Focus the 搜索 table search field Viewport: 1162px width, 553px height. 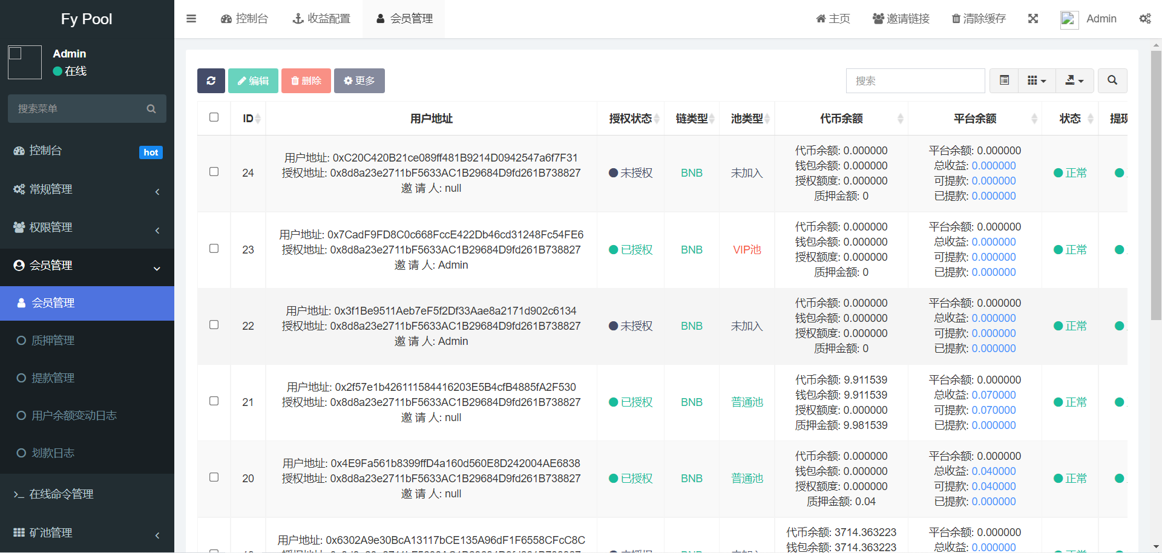tap(915, 80)
